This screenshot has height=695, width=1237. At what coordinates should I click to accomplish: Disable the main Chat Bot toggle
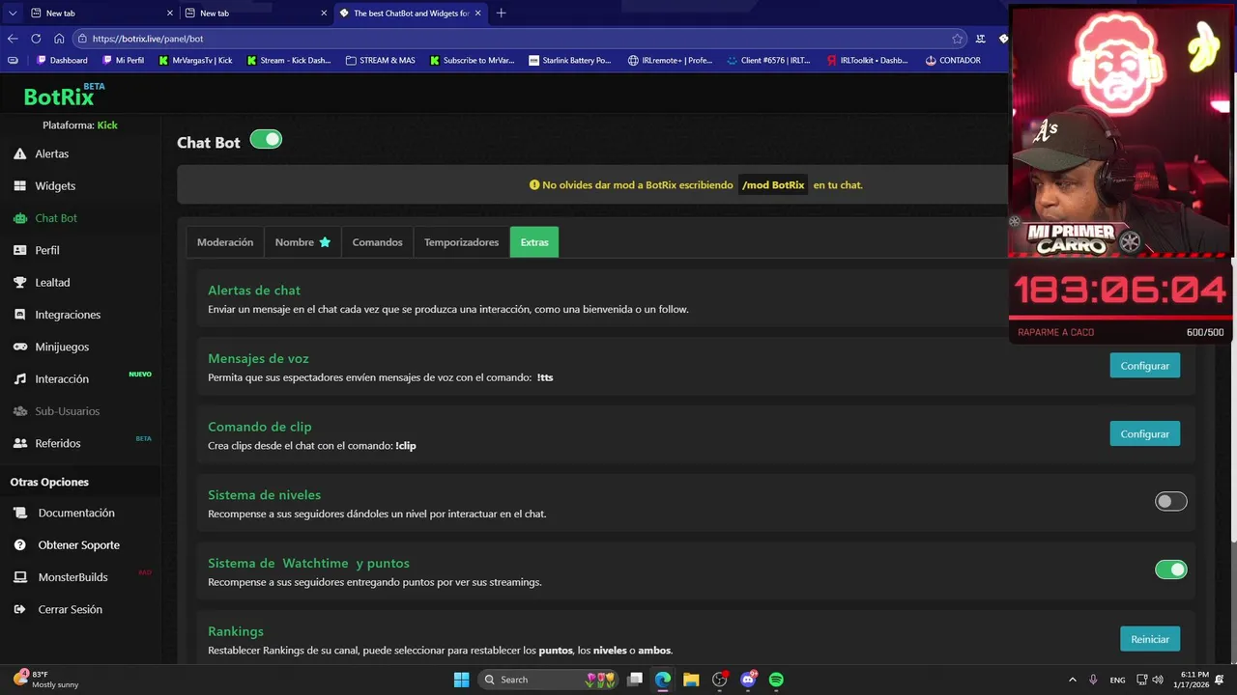[x=266, y=140]
